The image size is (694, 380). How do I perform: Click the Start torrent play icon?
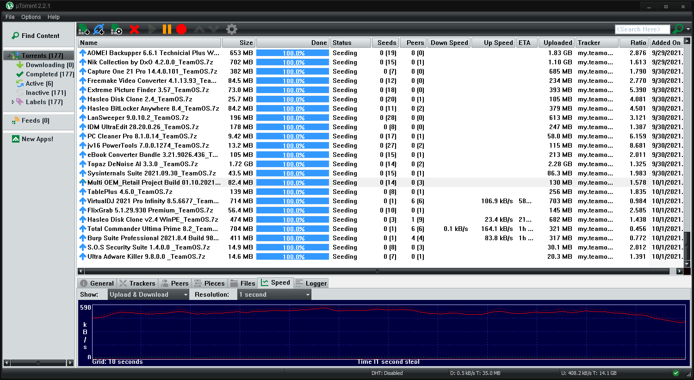click(152, 29)
